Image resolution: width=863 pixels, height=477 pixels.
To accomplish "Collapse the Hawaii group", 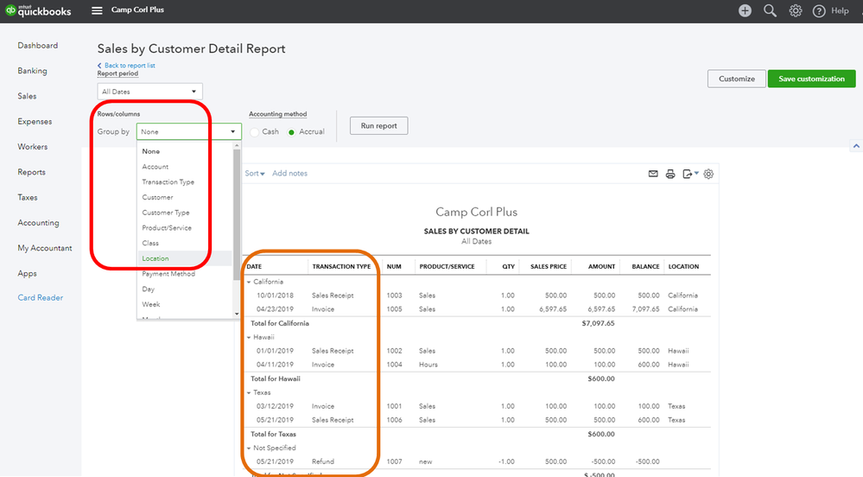I will [x=249, y=337].
